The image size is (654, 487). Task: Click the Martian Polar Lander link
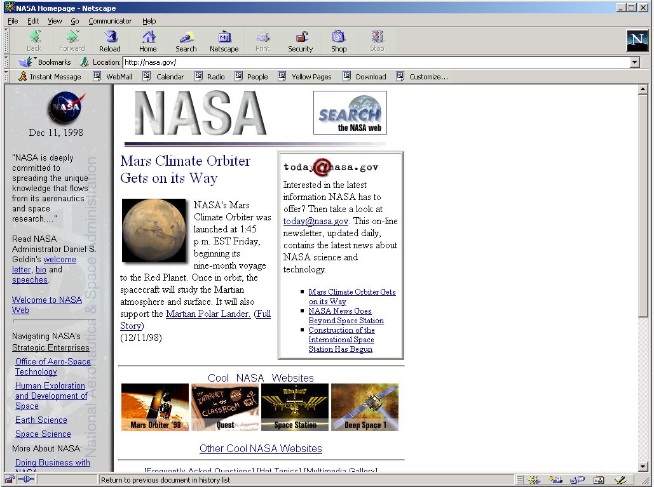pyautogui.click(x=208, y=314)
